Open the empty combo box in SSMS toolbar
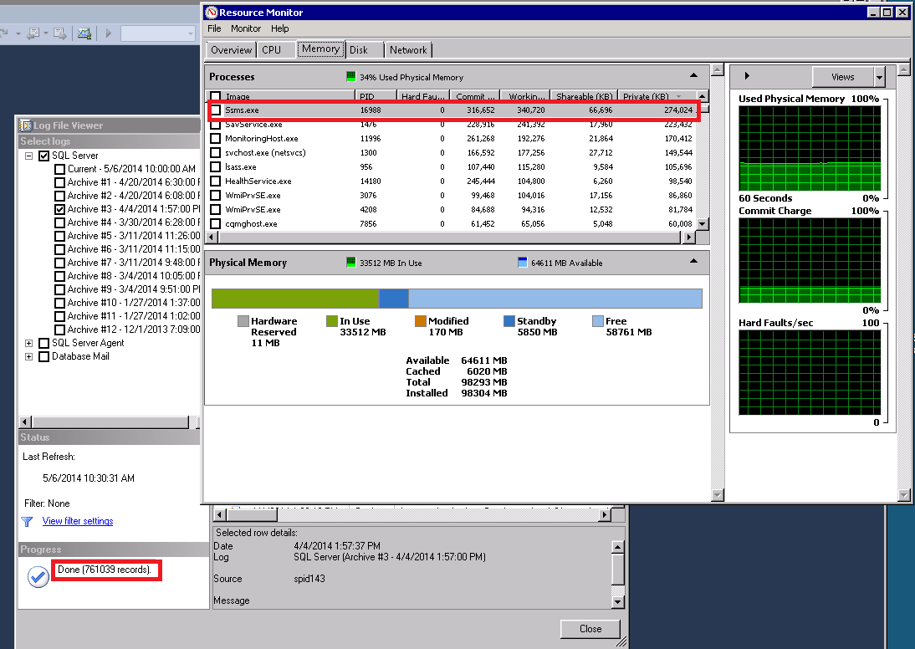The width and height of the screenshot is (915, 649). pos(158,33)
